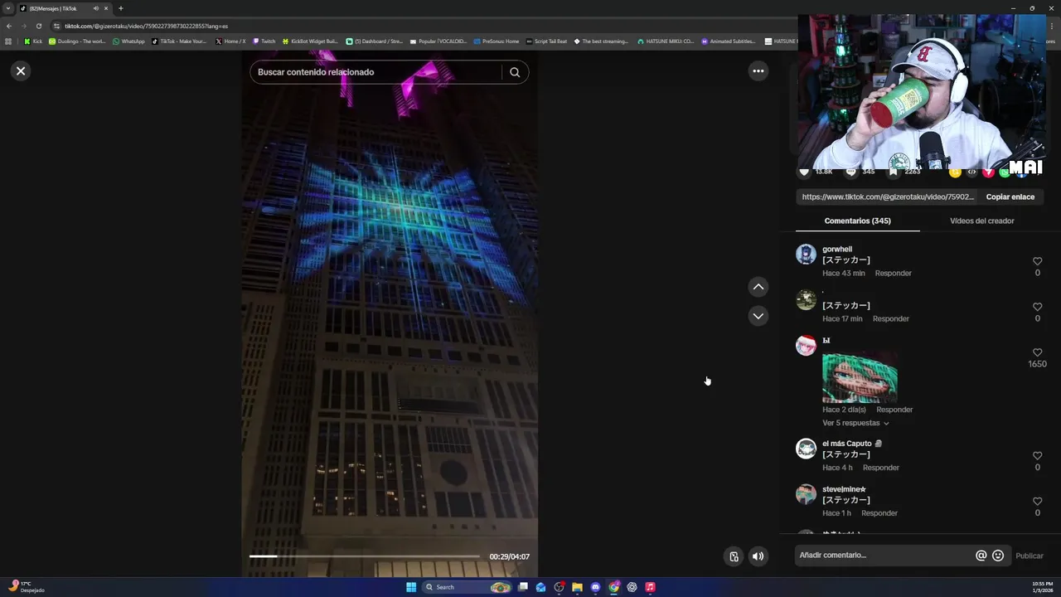Insert a mention with the @ icon
1061x597 pixels.
[x=981, y=556]
